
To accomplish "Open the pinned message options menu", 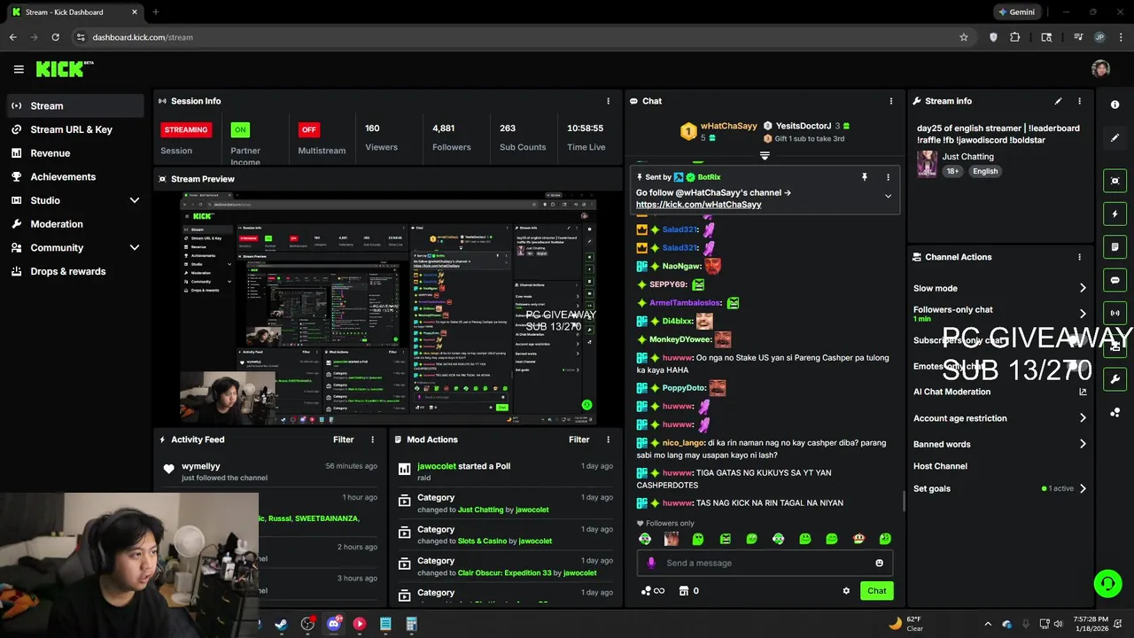I will point(888,177).
